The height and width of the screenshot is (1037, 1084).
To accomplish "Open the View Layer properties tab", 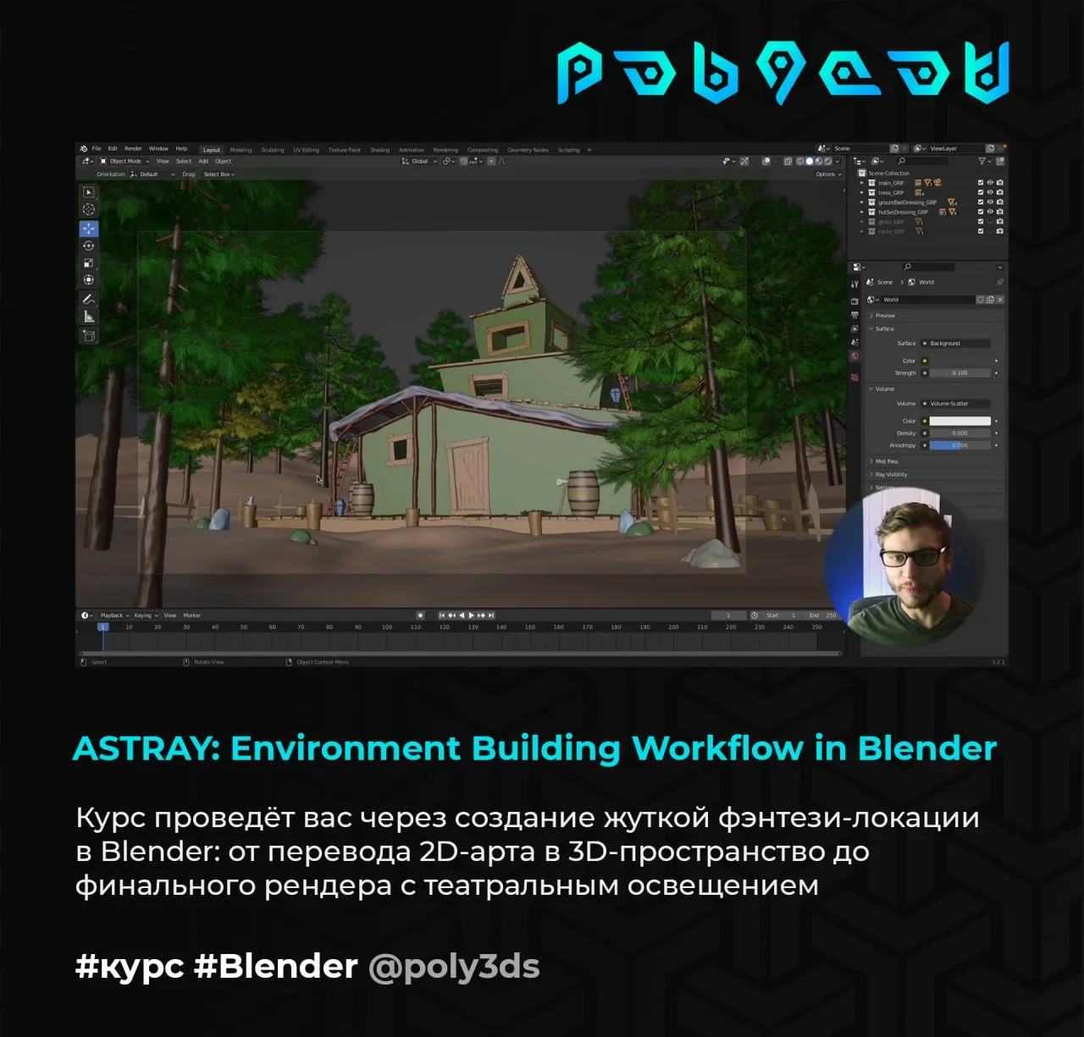I will (x=854, y=328).
